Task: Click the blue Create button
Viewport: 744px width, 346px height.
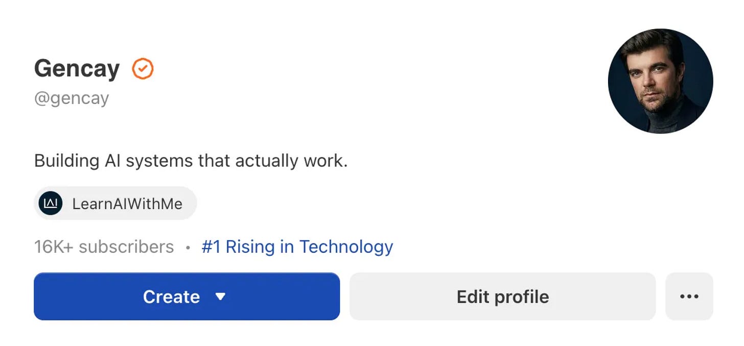Action: [x=187, y=296]
